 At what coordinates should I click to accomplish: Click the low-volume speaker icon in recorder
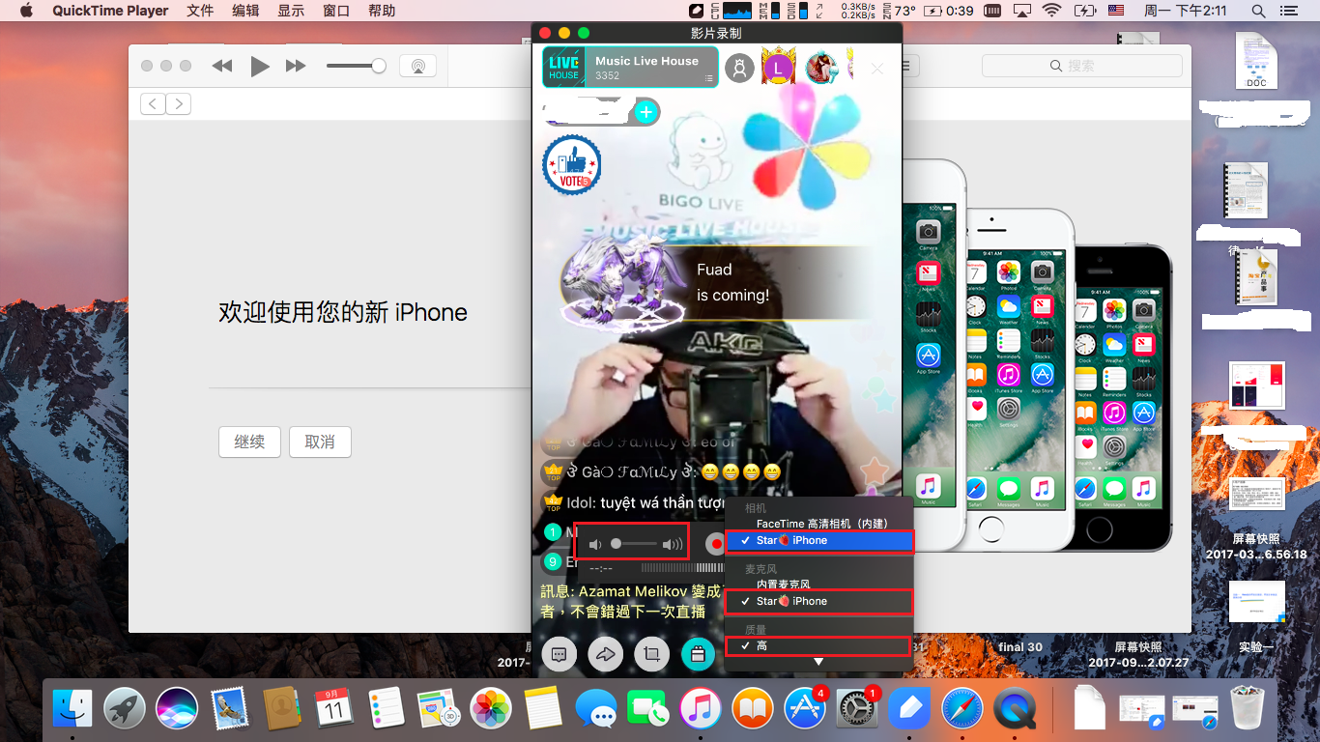click(x=595, y=545)
